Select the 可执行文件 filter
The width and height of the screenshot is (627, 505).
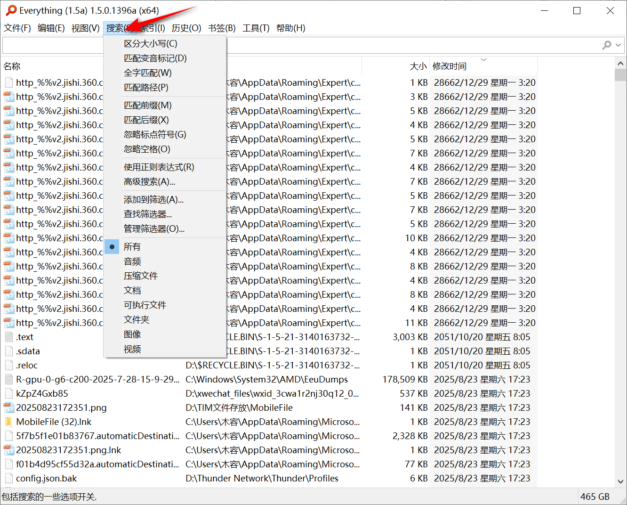(165, 305)
